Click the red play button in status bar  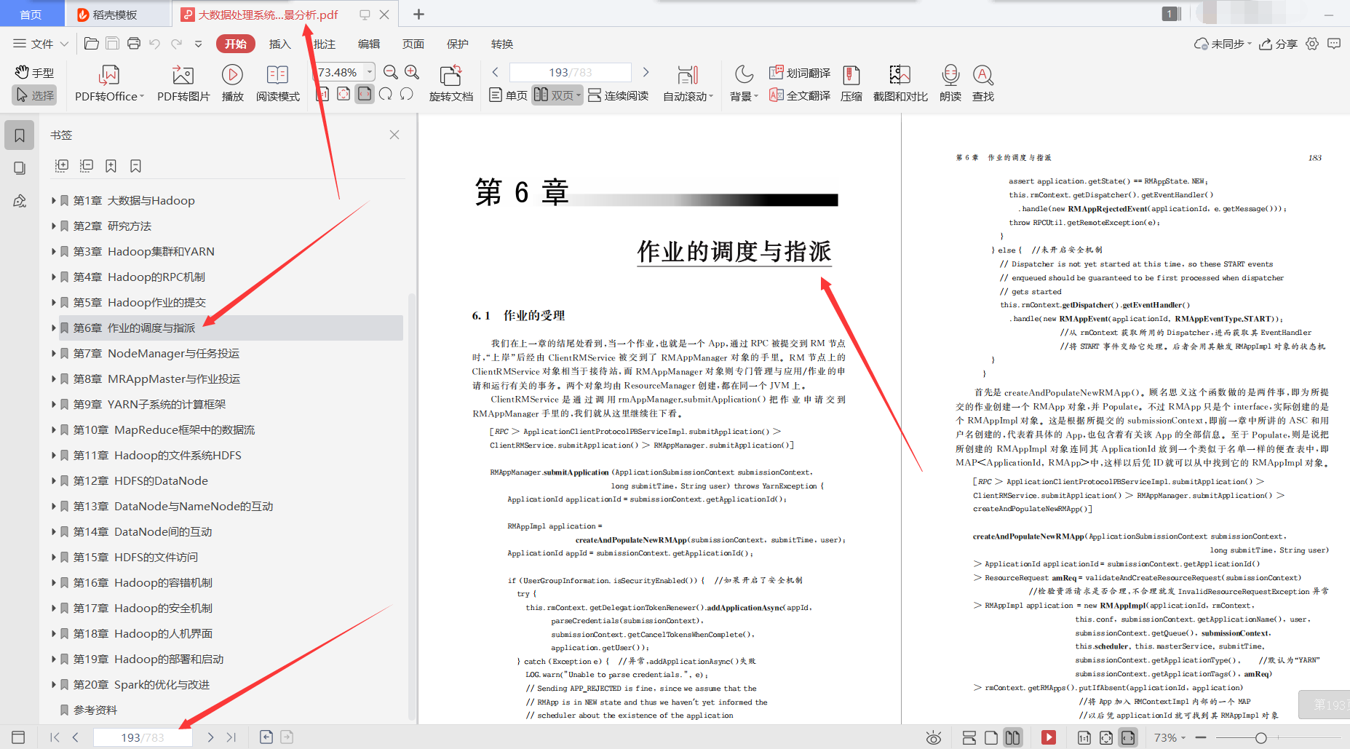click(1049, 737)
